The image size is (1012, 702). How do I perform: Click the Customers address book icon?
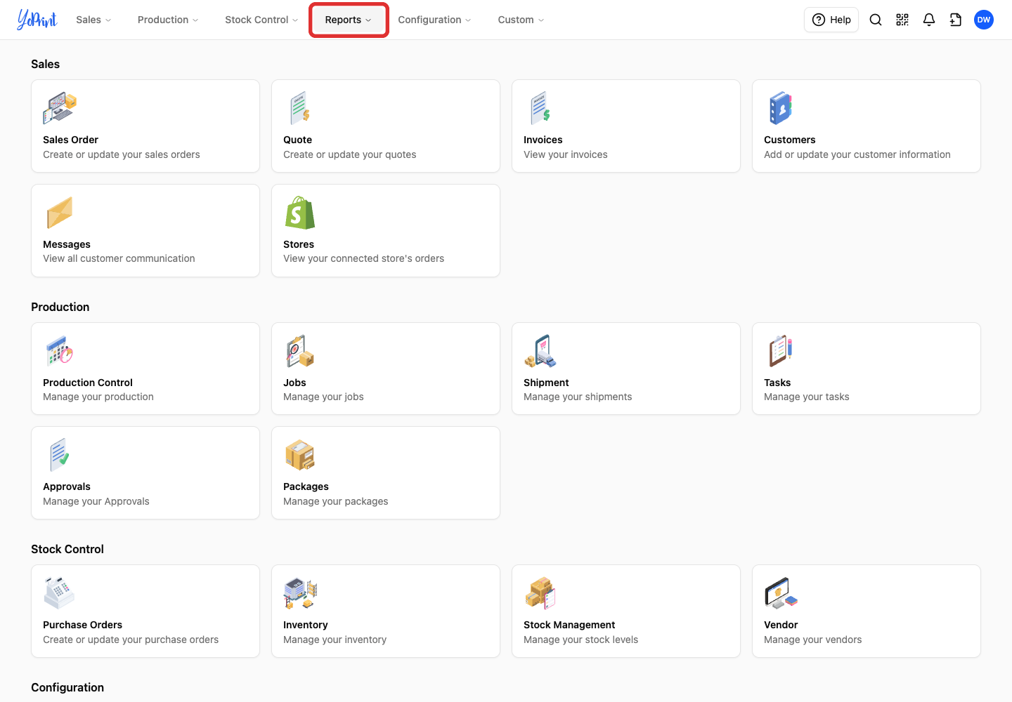click(x=780, y=108)
